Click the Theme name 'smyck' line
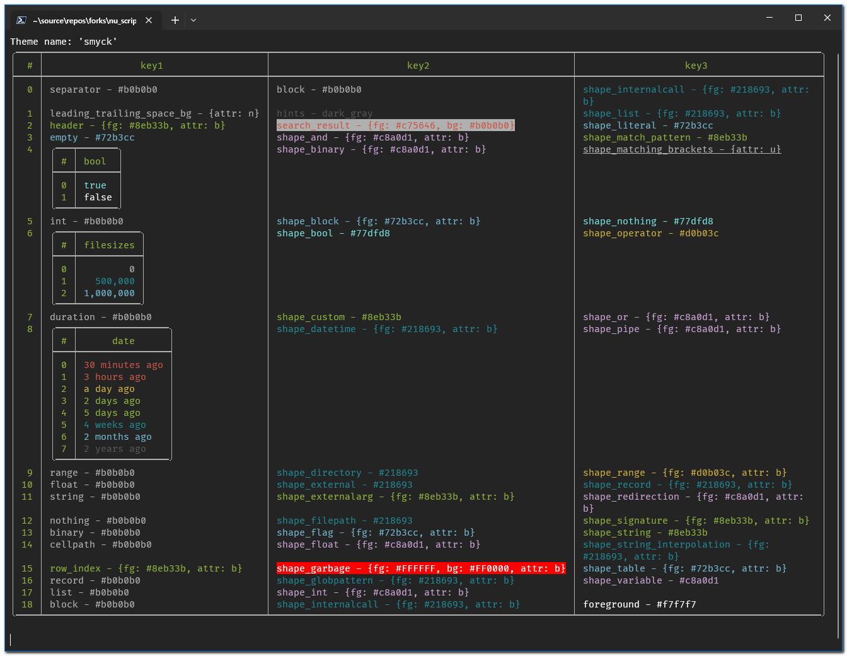Image resolution: width=847 pixels, height=656 pixels. (64, 42)
